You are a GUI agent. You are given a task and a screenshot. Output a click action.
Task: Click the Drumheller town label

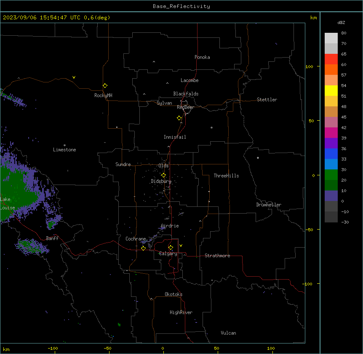(269, 205)
